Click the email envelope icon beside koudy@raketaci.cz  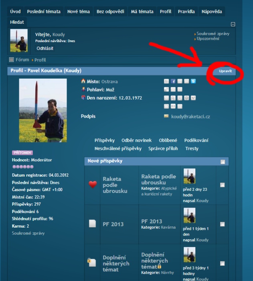[166, 116]
